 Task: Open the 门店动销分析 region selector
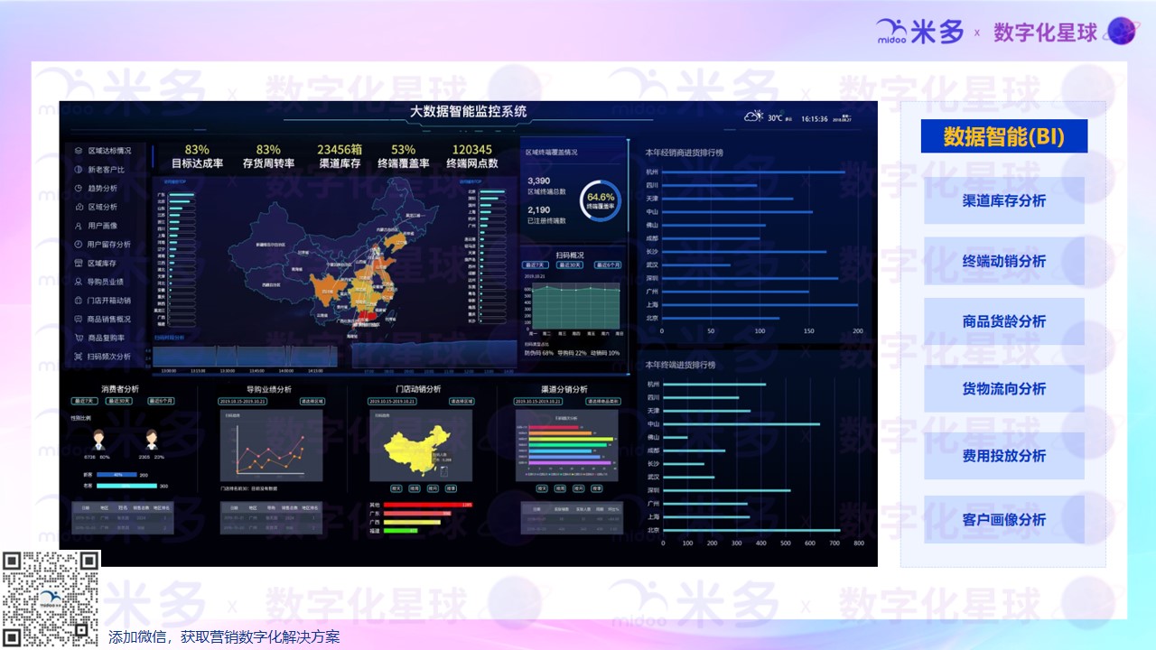pos(463,401)
